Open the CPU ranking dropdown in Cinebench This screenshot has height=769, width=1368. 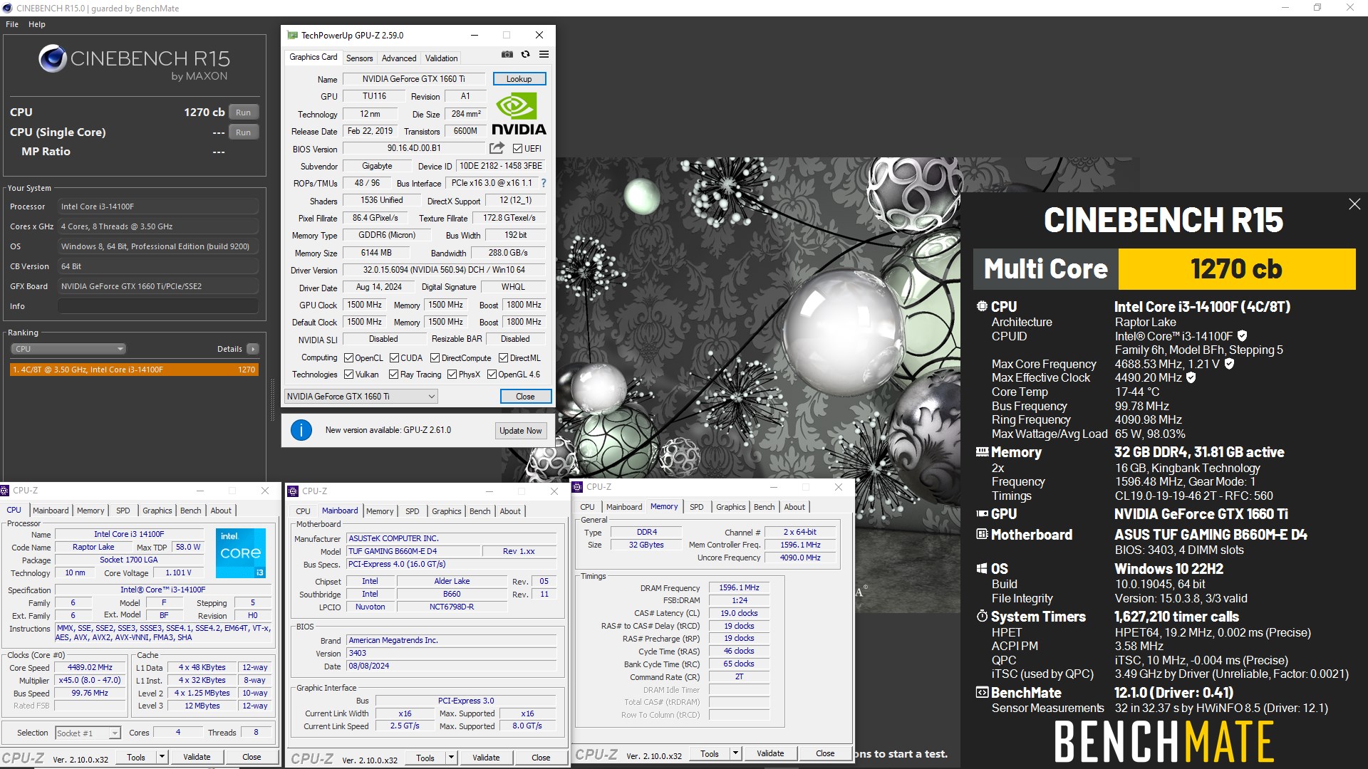pyautogui.click(x=68, y=349)
